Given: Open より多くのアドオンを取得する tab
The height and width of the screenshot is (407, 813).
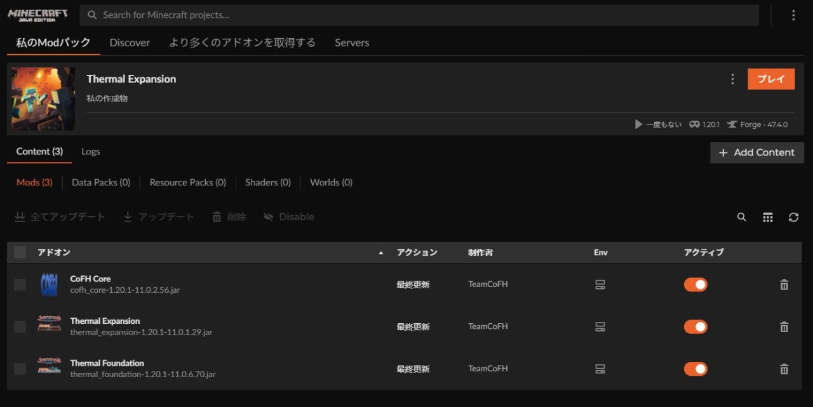Looking at the screenshot, I should coord(242,43).
